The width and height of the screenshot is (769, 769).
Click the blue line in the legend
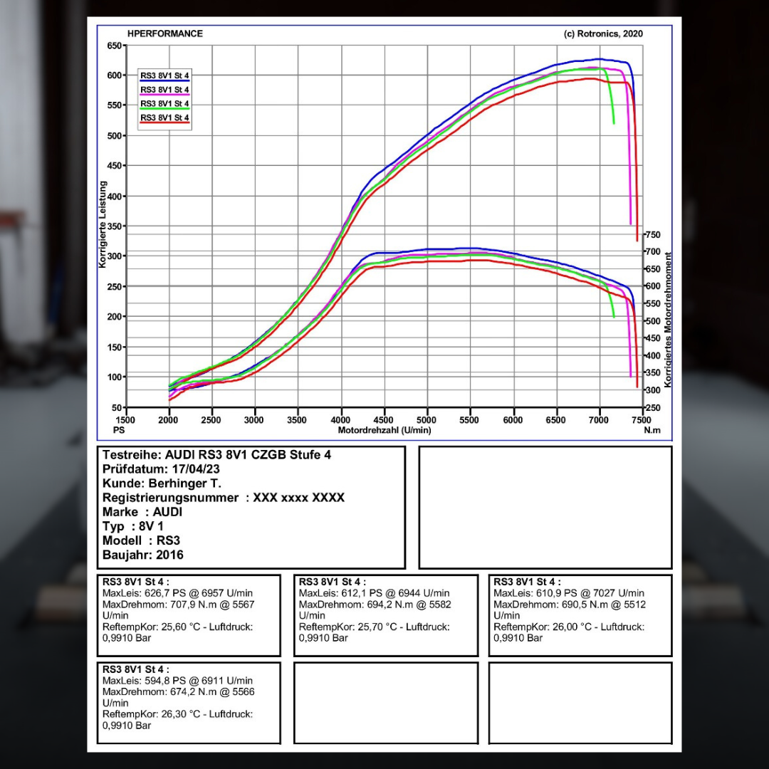164,81
